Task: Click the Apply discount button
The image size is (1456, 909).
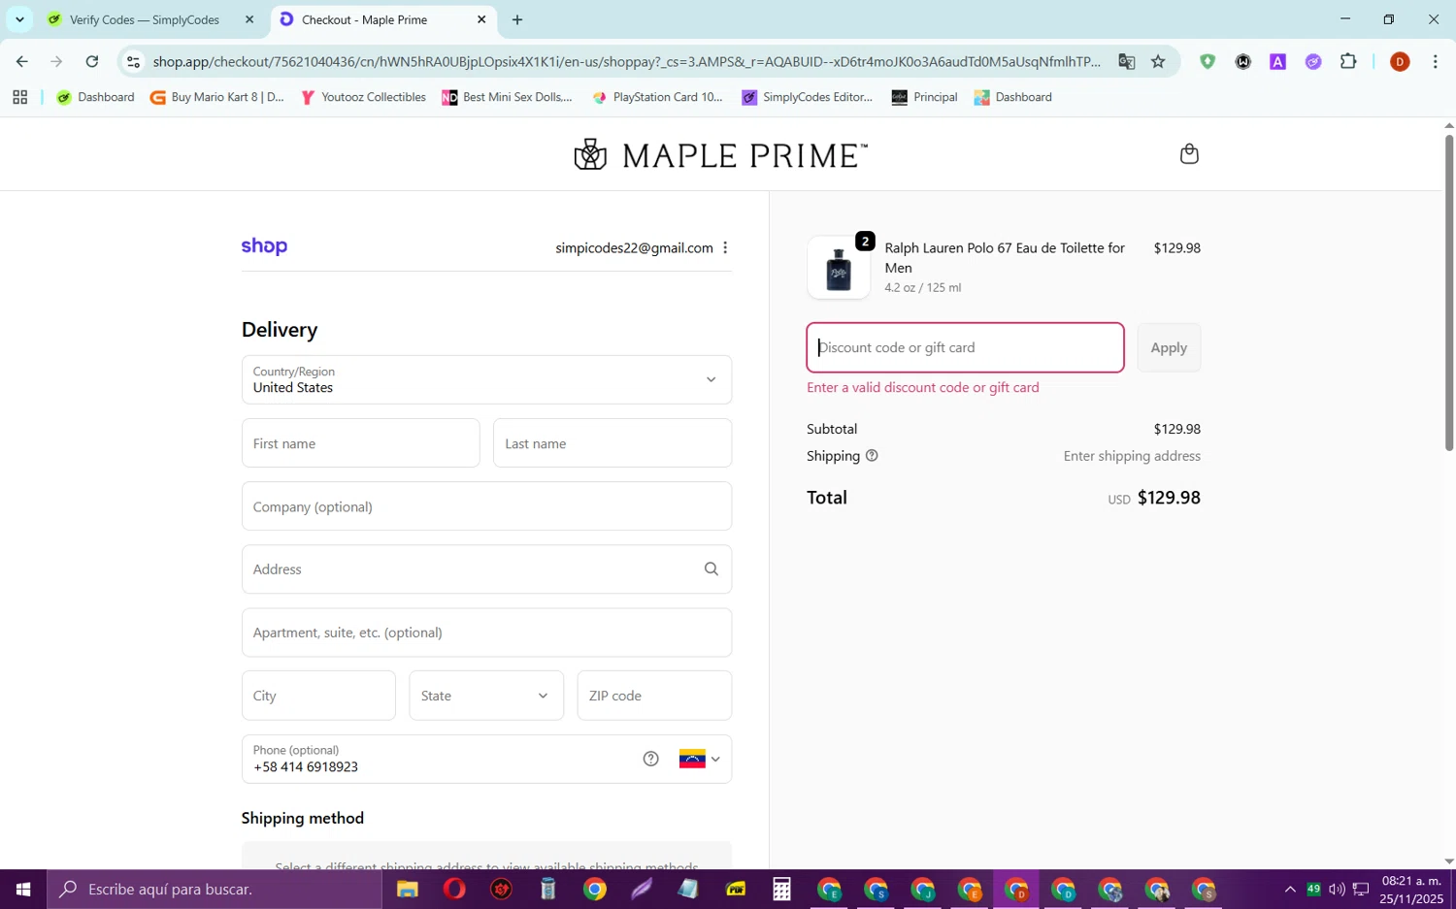Action: pos(1169,347)
